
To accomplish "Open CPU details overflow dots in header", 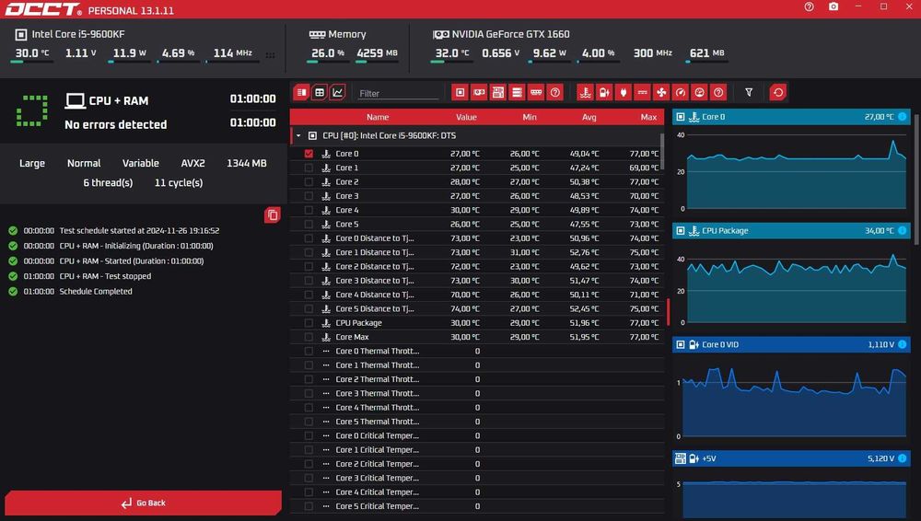I will (270, 55).
